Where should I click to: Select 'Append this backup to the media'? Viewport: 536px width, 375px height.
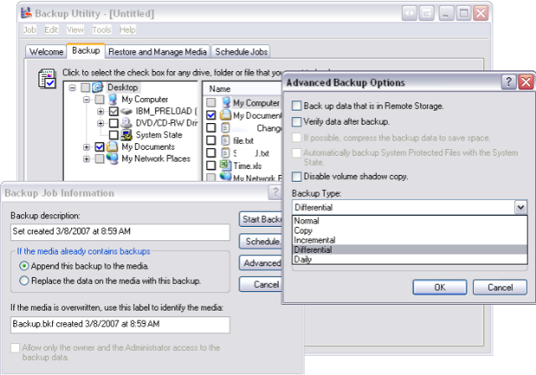[24, 265]
